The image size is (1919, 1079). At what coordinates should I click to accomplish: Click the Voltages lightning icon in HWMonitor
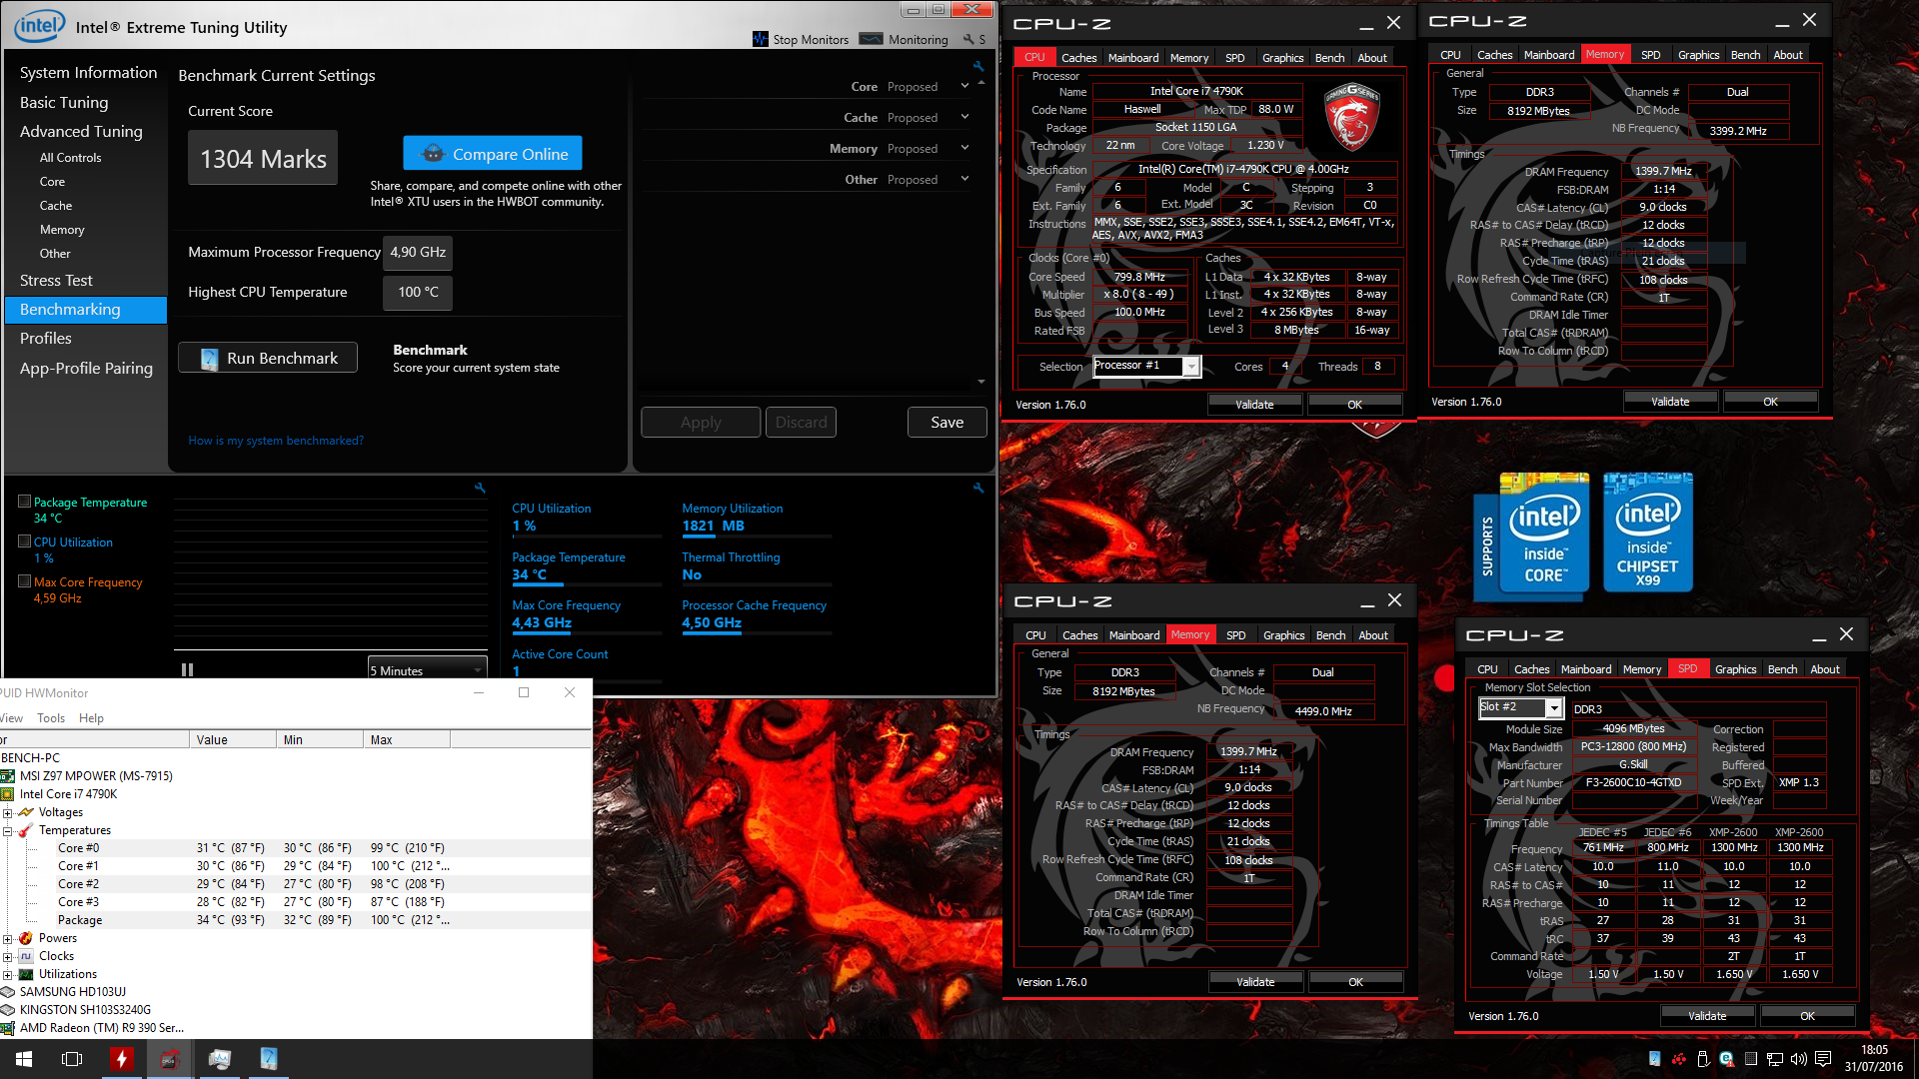(x=26, y=812)
